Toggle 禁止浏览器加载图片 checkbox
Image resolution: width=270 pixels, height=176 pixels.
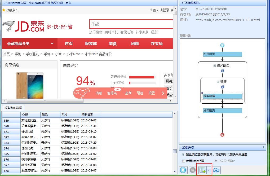pos(183,155)
